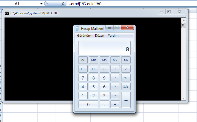Viewport: 197px width, 122px height.
Task: Click the MR memory recall key
Action: point(93,60)
